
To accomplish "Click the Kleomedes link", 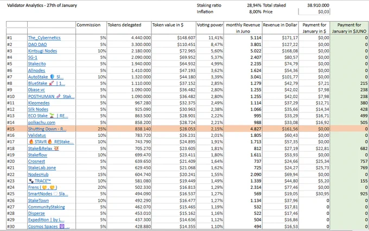I will [39, 103].
